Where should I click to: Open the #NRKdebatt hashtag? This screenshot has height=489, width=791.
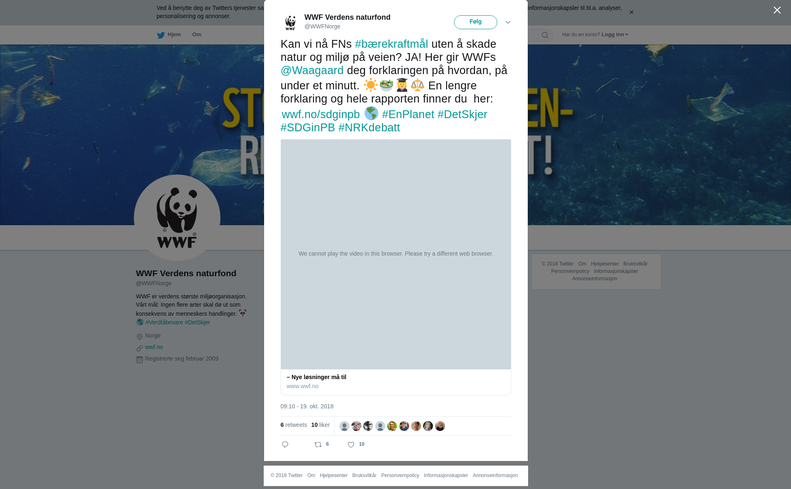tap(369, 128)
